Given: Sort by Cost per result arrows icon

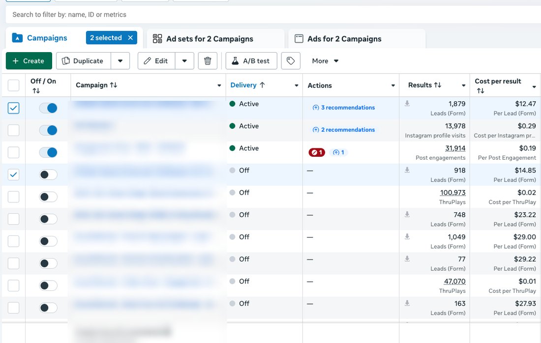Looking at the screenshot, I should (481, 90).
